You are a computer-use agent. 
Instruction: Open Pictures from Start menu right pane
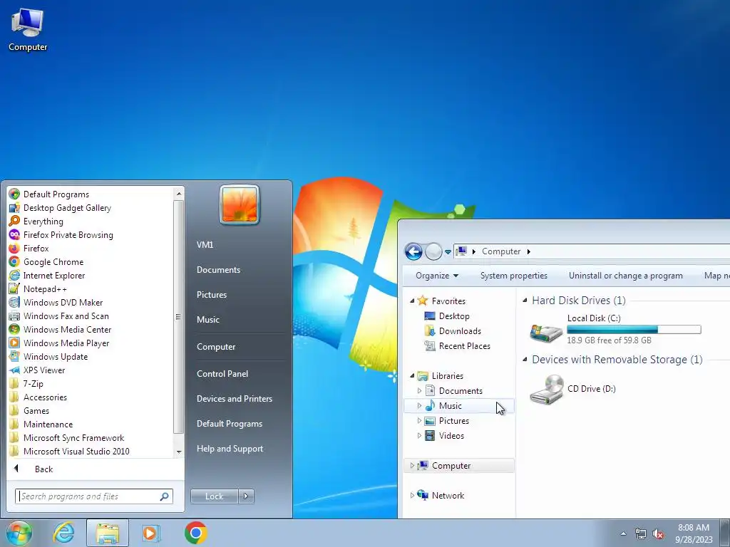[x=211, y=295]
